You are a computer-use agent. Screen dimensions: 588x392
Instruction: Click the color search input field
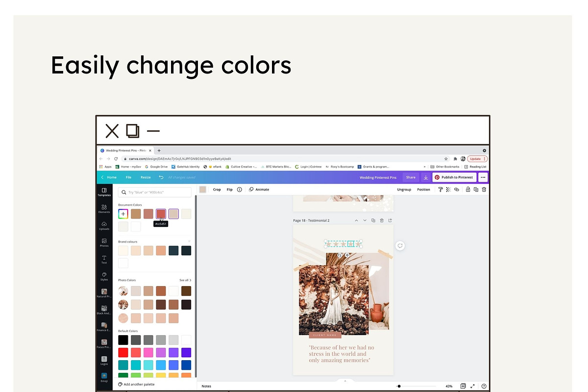click(x=155, y=193)
